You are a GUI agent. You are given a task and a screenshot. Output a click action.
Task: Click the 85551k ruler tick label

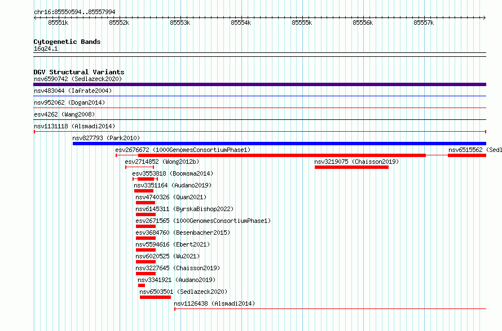(x=58, y=23)
